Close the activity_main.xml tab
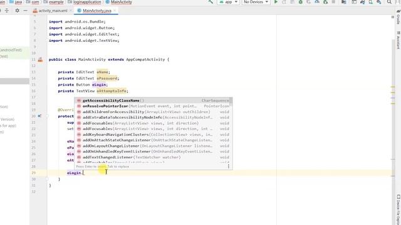This screenshot has width=401, height=225. click(x=71, y=11)
